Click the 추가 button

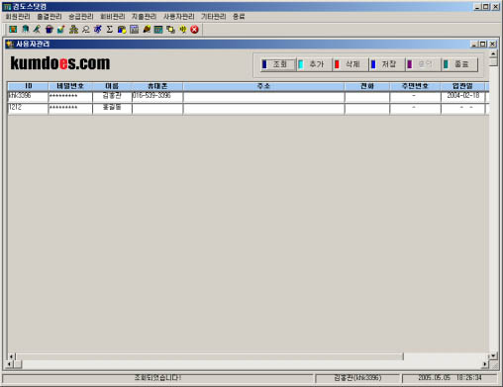point(315,64)
